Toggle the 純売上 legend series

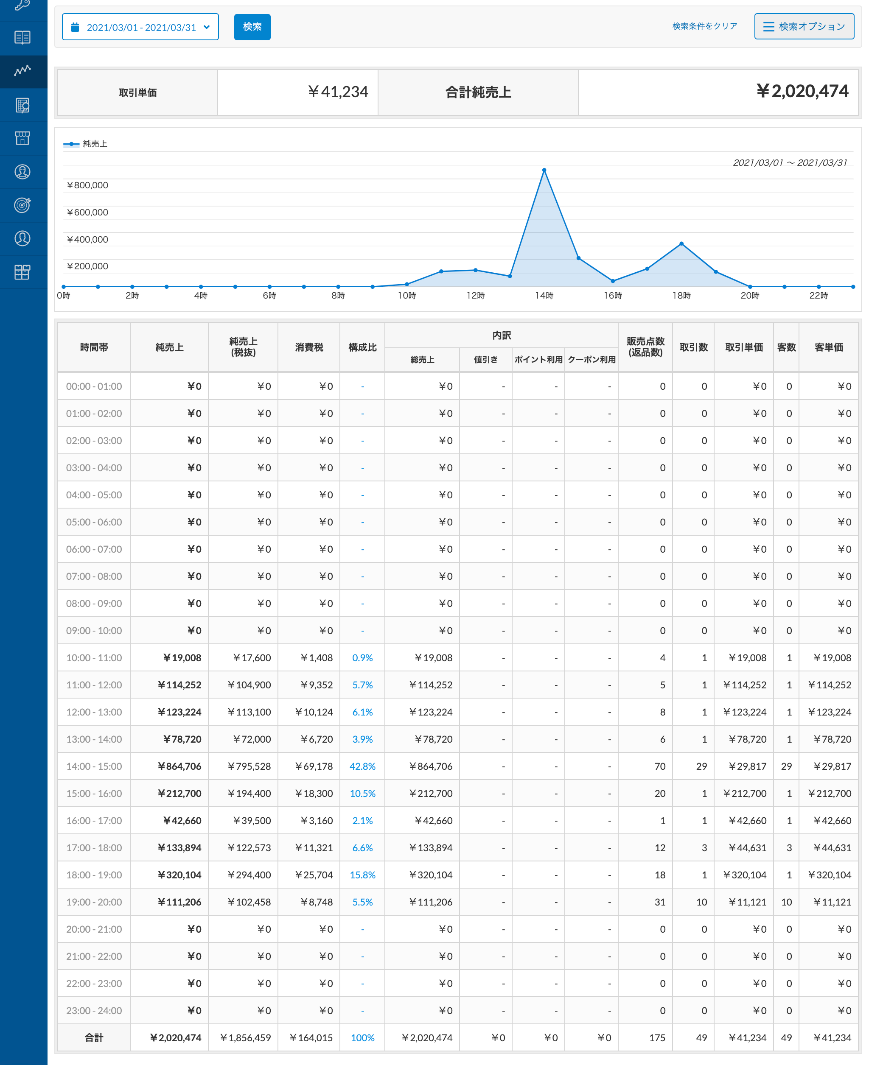[x=85, y=144]
